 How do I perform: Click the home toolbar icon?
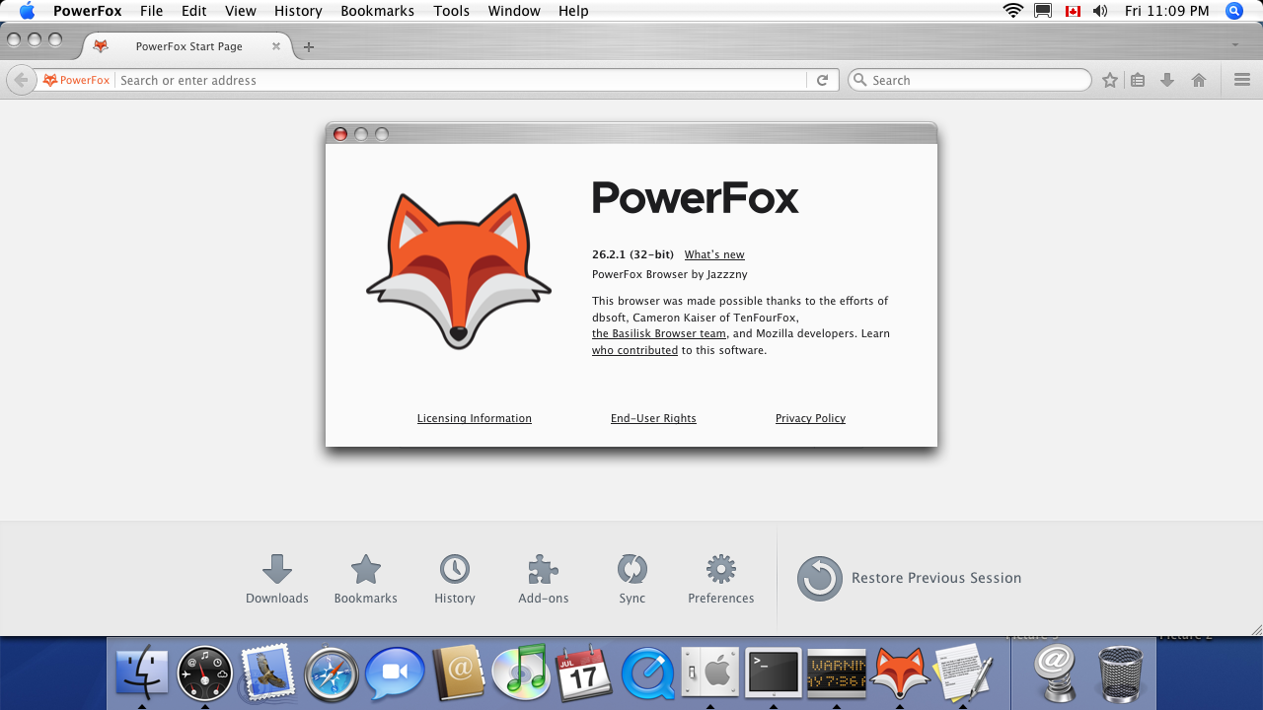1199,81
